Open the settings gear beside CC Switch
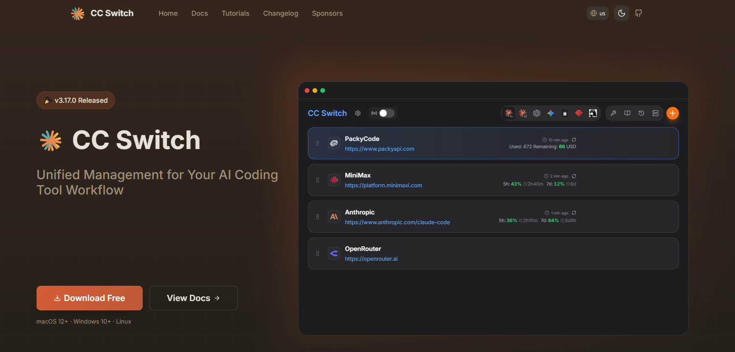The width and height of the screenshot is (735, 352). pyautogui.click(x=358, y=113)
